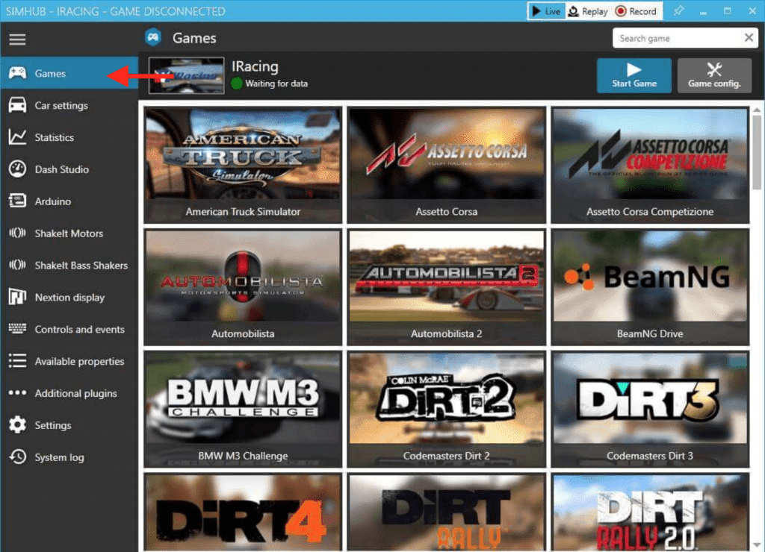This screenshot has width=765, height=552.
Task: Open Controls and events keyboard icon
Action: 17,329
